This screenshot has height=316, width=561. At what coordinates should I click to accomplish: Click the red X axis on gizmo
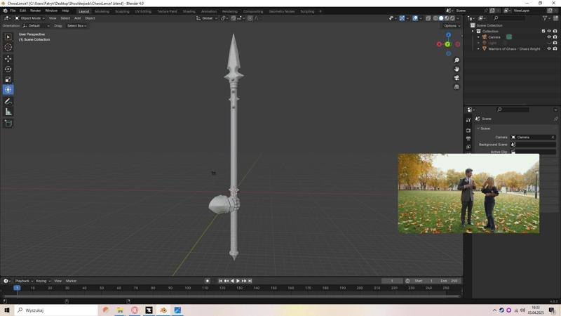click(x=440, y=44)
